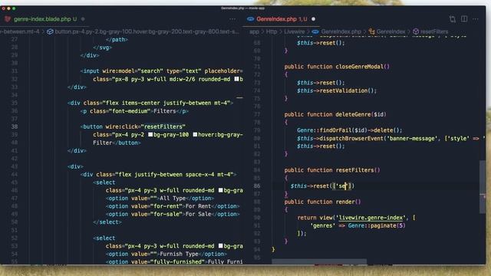Image resolution: width=491 pixels, height=276 pixels.
Task: Switch to the genre-index.blade.php tab
Action: click(42, 19)
